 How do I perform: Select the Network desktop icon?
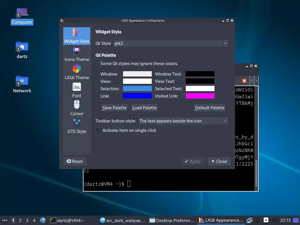(x=22, y=84)
